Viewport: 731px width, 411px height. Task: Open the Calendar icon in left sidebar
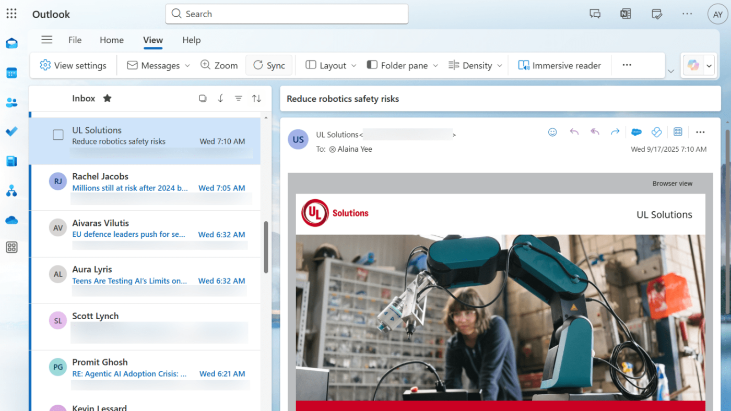click(11, 73)
